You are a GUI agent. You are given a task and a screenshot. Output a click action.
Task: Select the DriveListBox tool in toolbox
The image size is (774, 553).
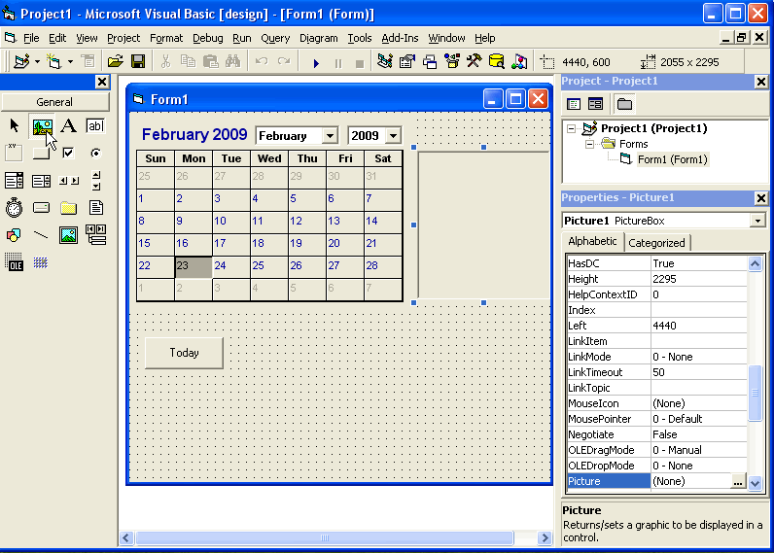(x=41, y=208)
